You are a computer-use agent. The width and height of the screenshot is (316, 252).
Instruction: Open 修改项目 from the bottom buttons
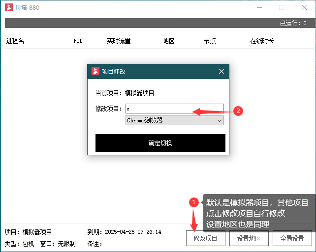click(206, 238)
